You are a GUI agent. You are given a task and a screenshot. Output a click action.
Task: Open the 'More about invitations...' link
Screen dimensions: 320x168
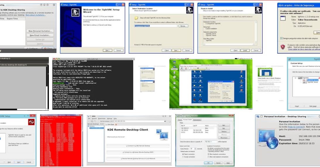[35, 15]
